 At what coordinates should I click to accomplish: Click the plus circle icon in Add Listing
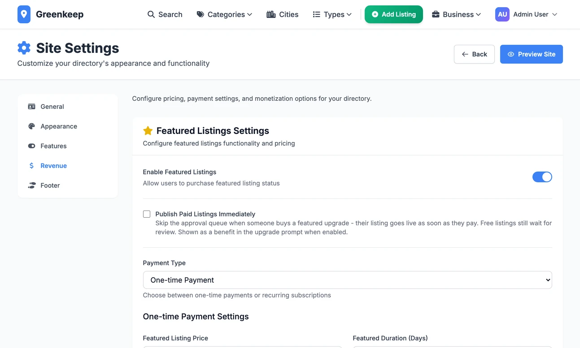pyautogui.click(x=375, y=14)
